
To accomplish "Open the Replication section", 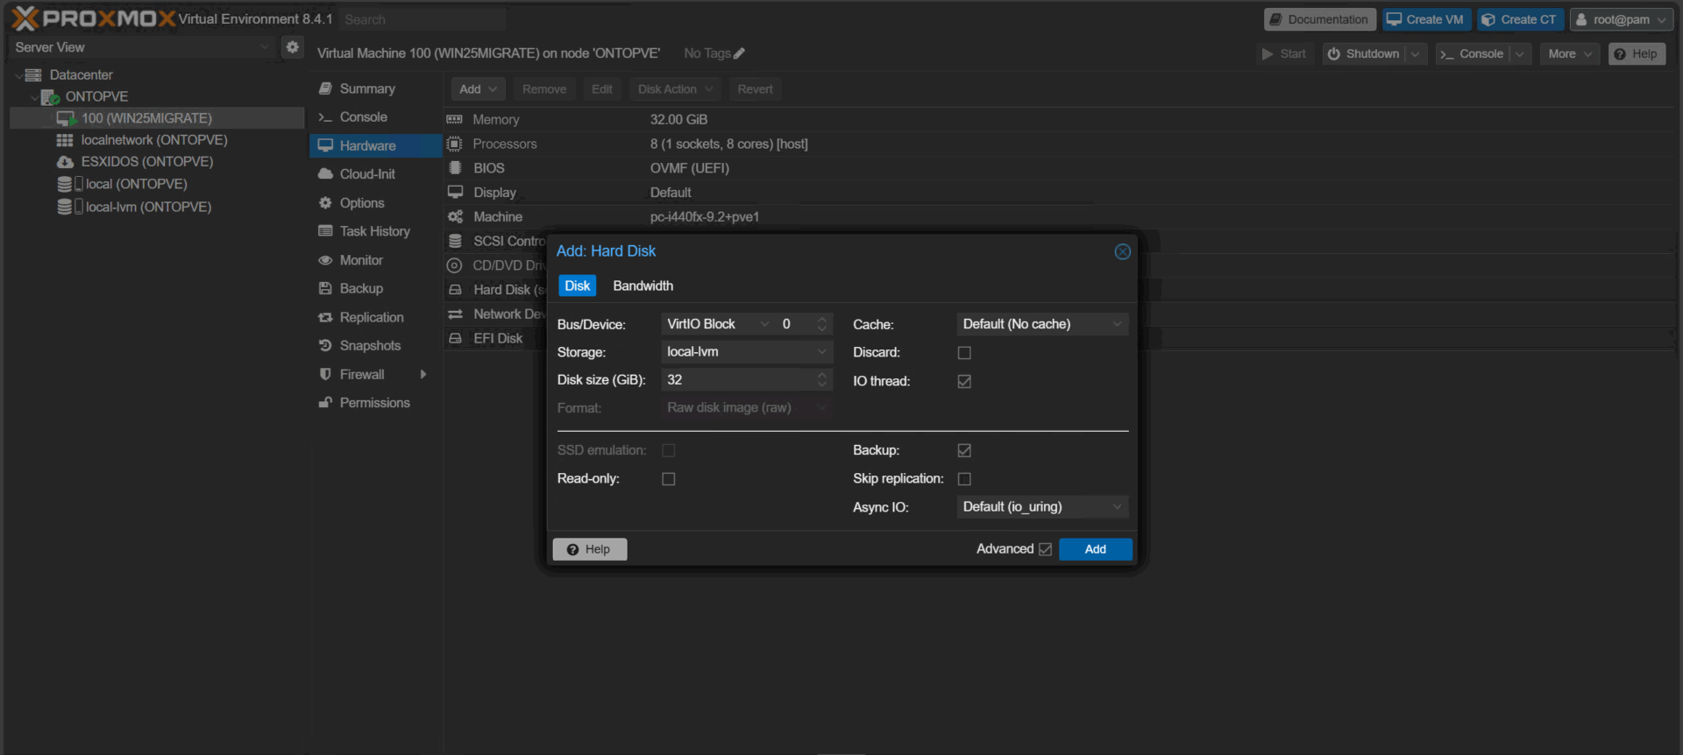I will point(375,317).
